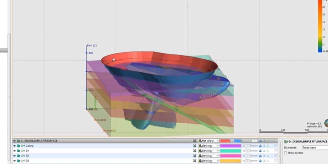The width and height of the screenshot is (328, 164).
Task: Click the pink colour swatch for GM: D2
Action: point(231,156)
